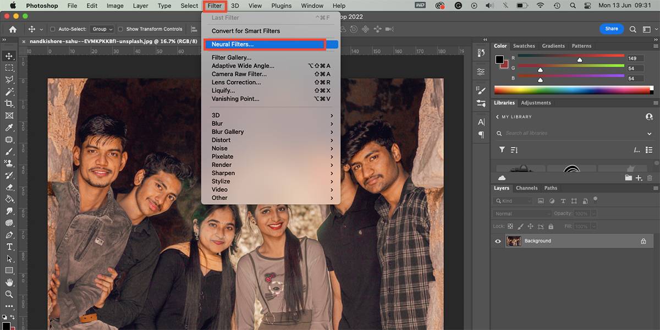Pick the Eyedropper tool

9,128
